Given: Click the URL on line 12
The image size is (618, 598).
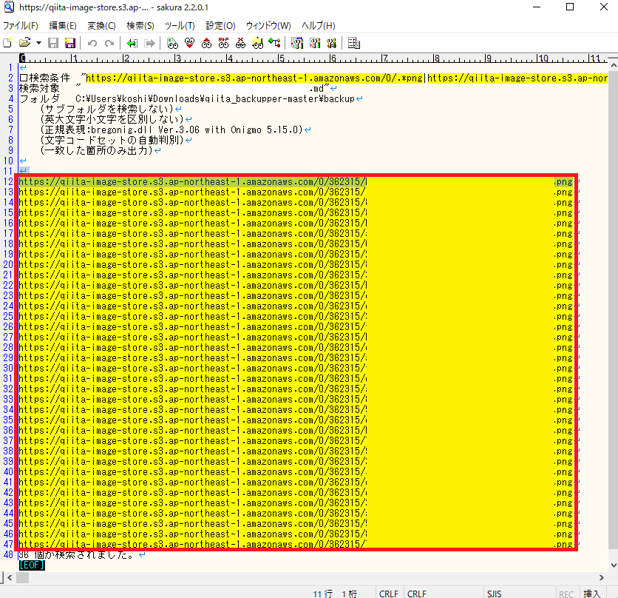Looking at the screenshot, I should coord(296,181).
